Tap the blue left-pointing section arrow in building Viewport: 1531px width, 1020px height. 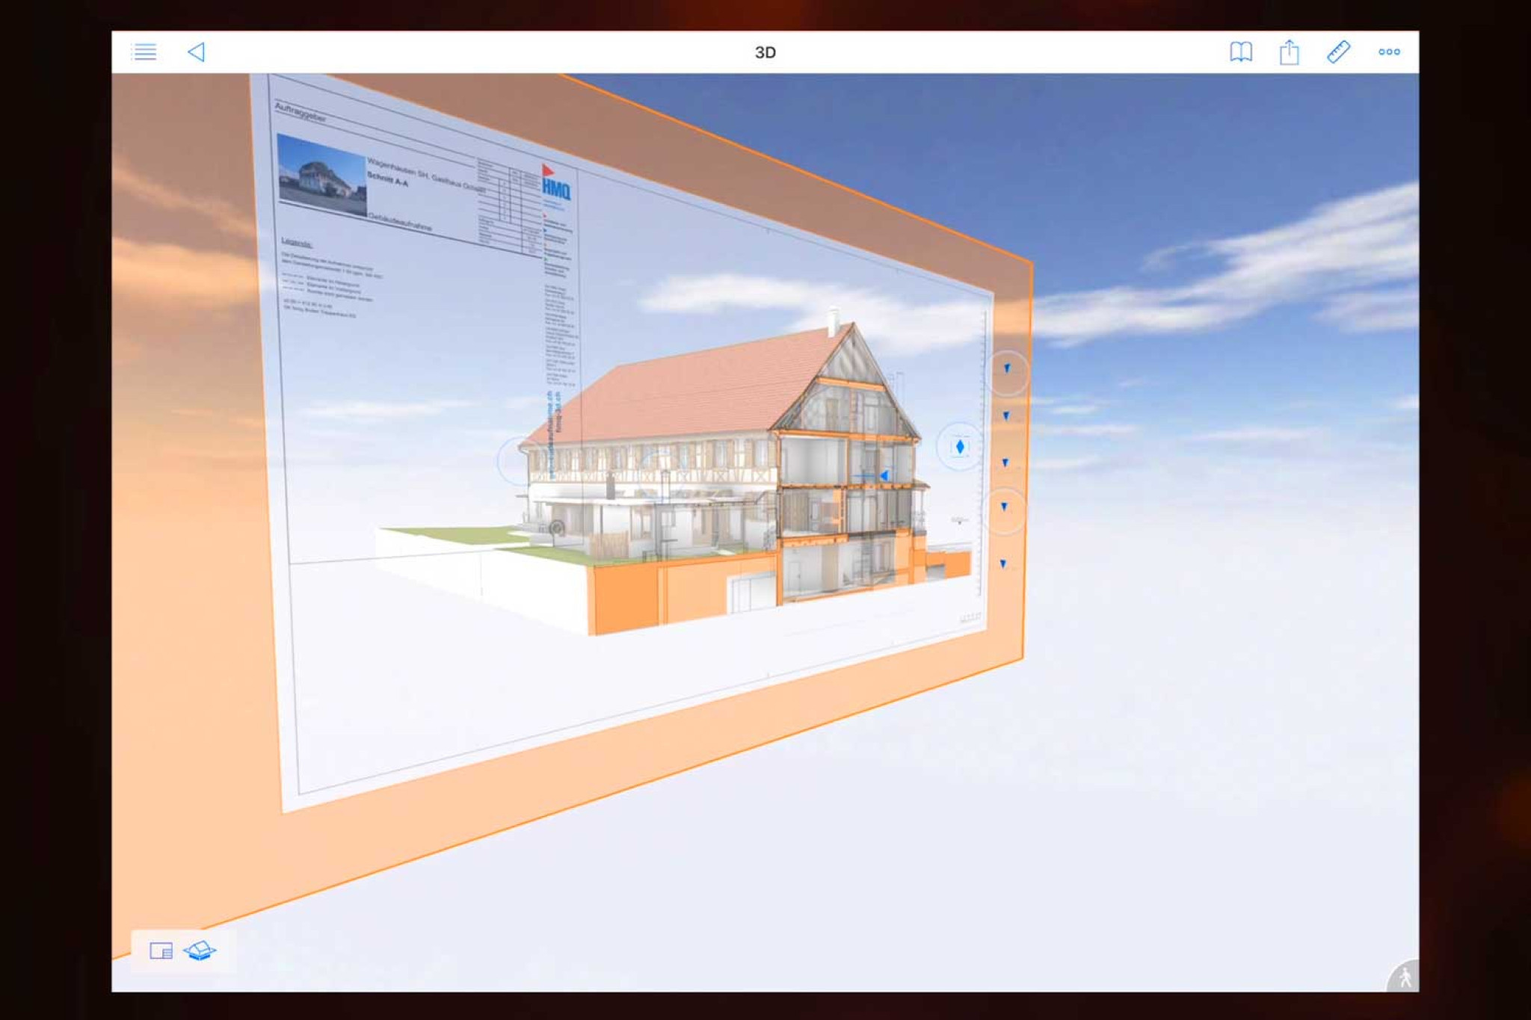(x=884, y=475)
